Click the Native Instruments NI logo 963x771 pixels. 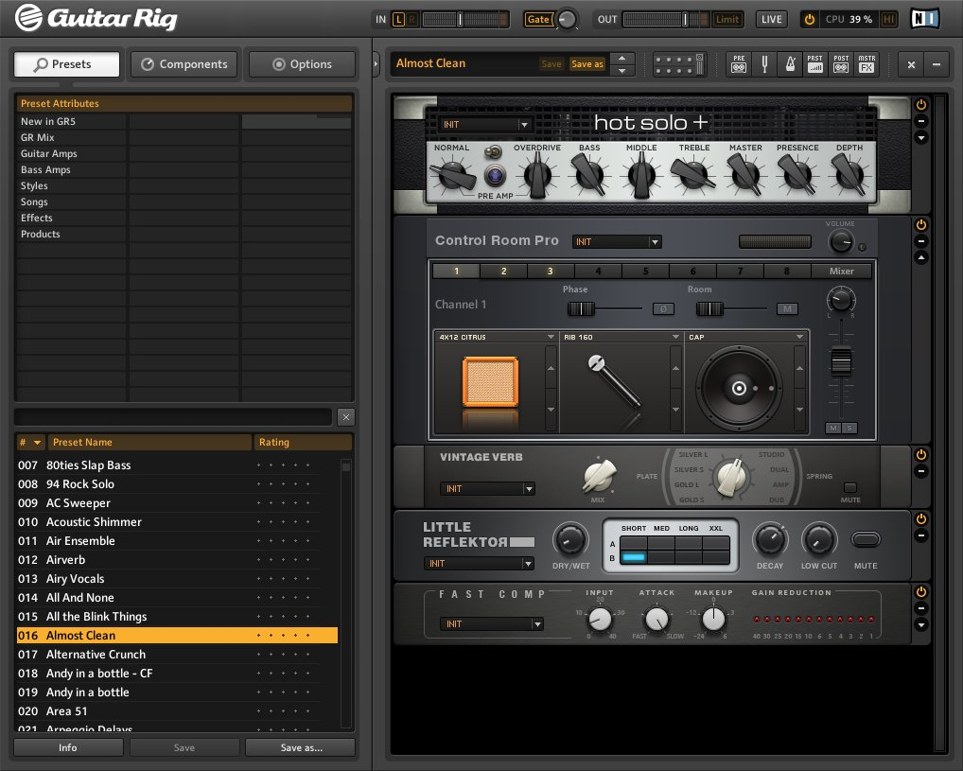point(924,19)
